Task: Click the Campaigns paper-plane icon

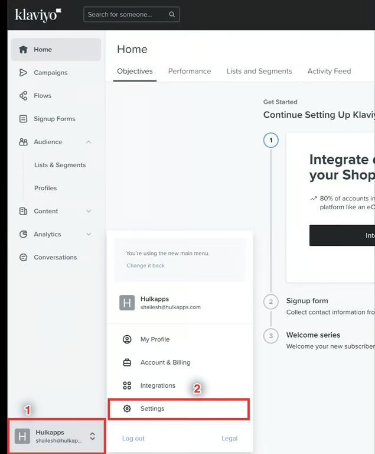Action: pyautogui.click(x=23, y=73)
